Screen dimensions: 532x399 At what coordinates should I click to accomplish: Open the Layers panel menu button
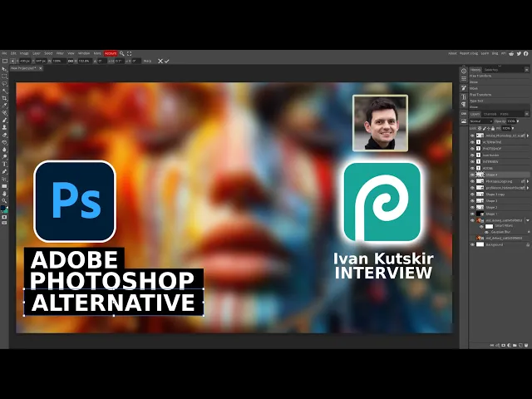coord(526,114)
